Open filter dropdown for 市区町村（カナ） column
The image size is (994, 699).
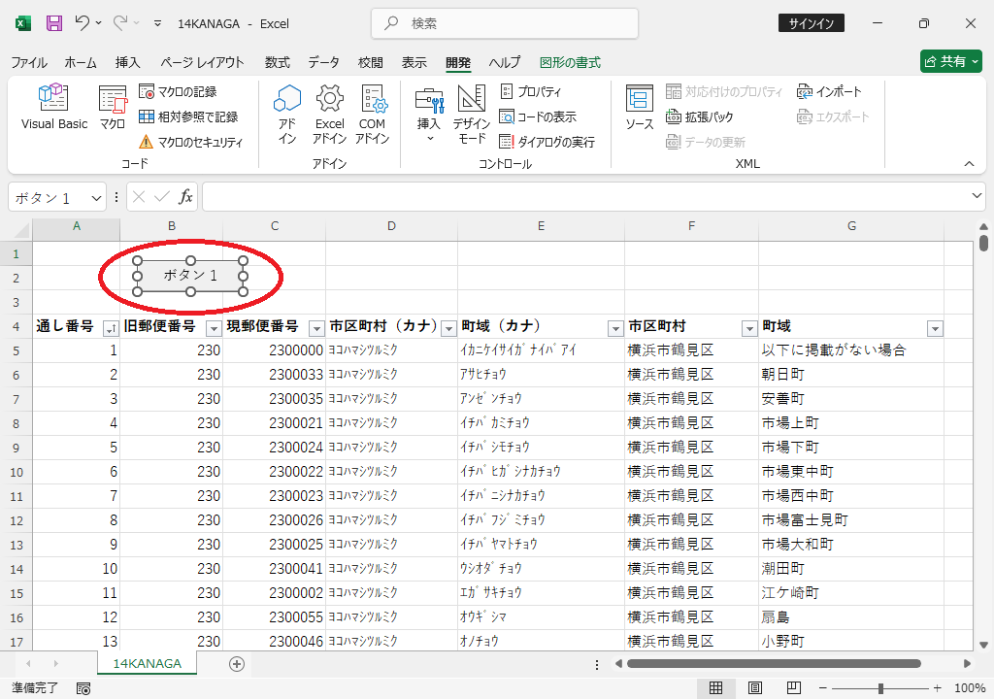pos(448,328)
